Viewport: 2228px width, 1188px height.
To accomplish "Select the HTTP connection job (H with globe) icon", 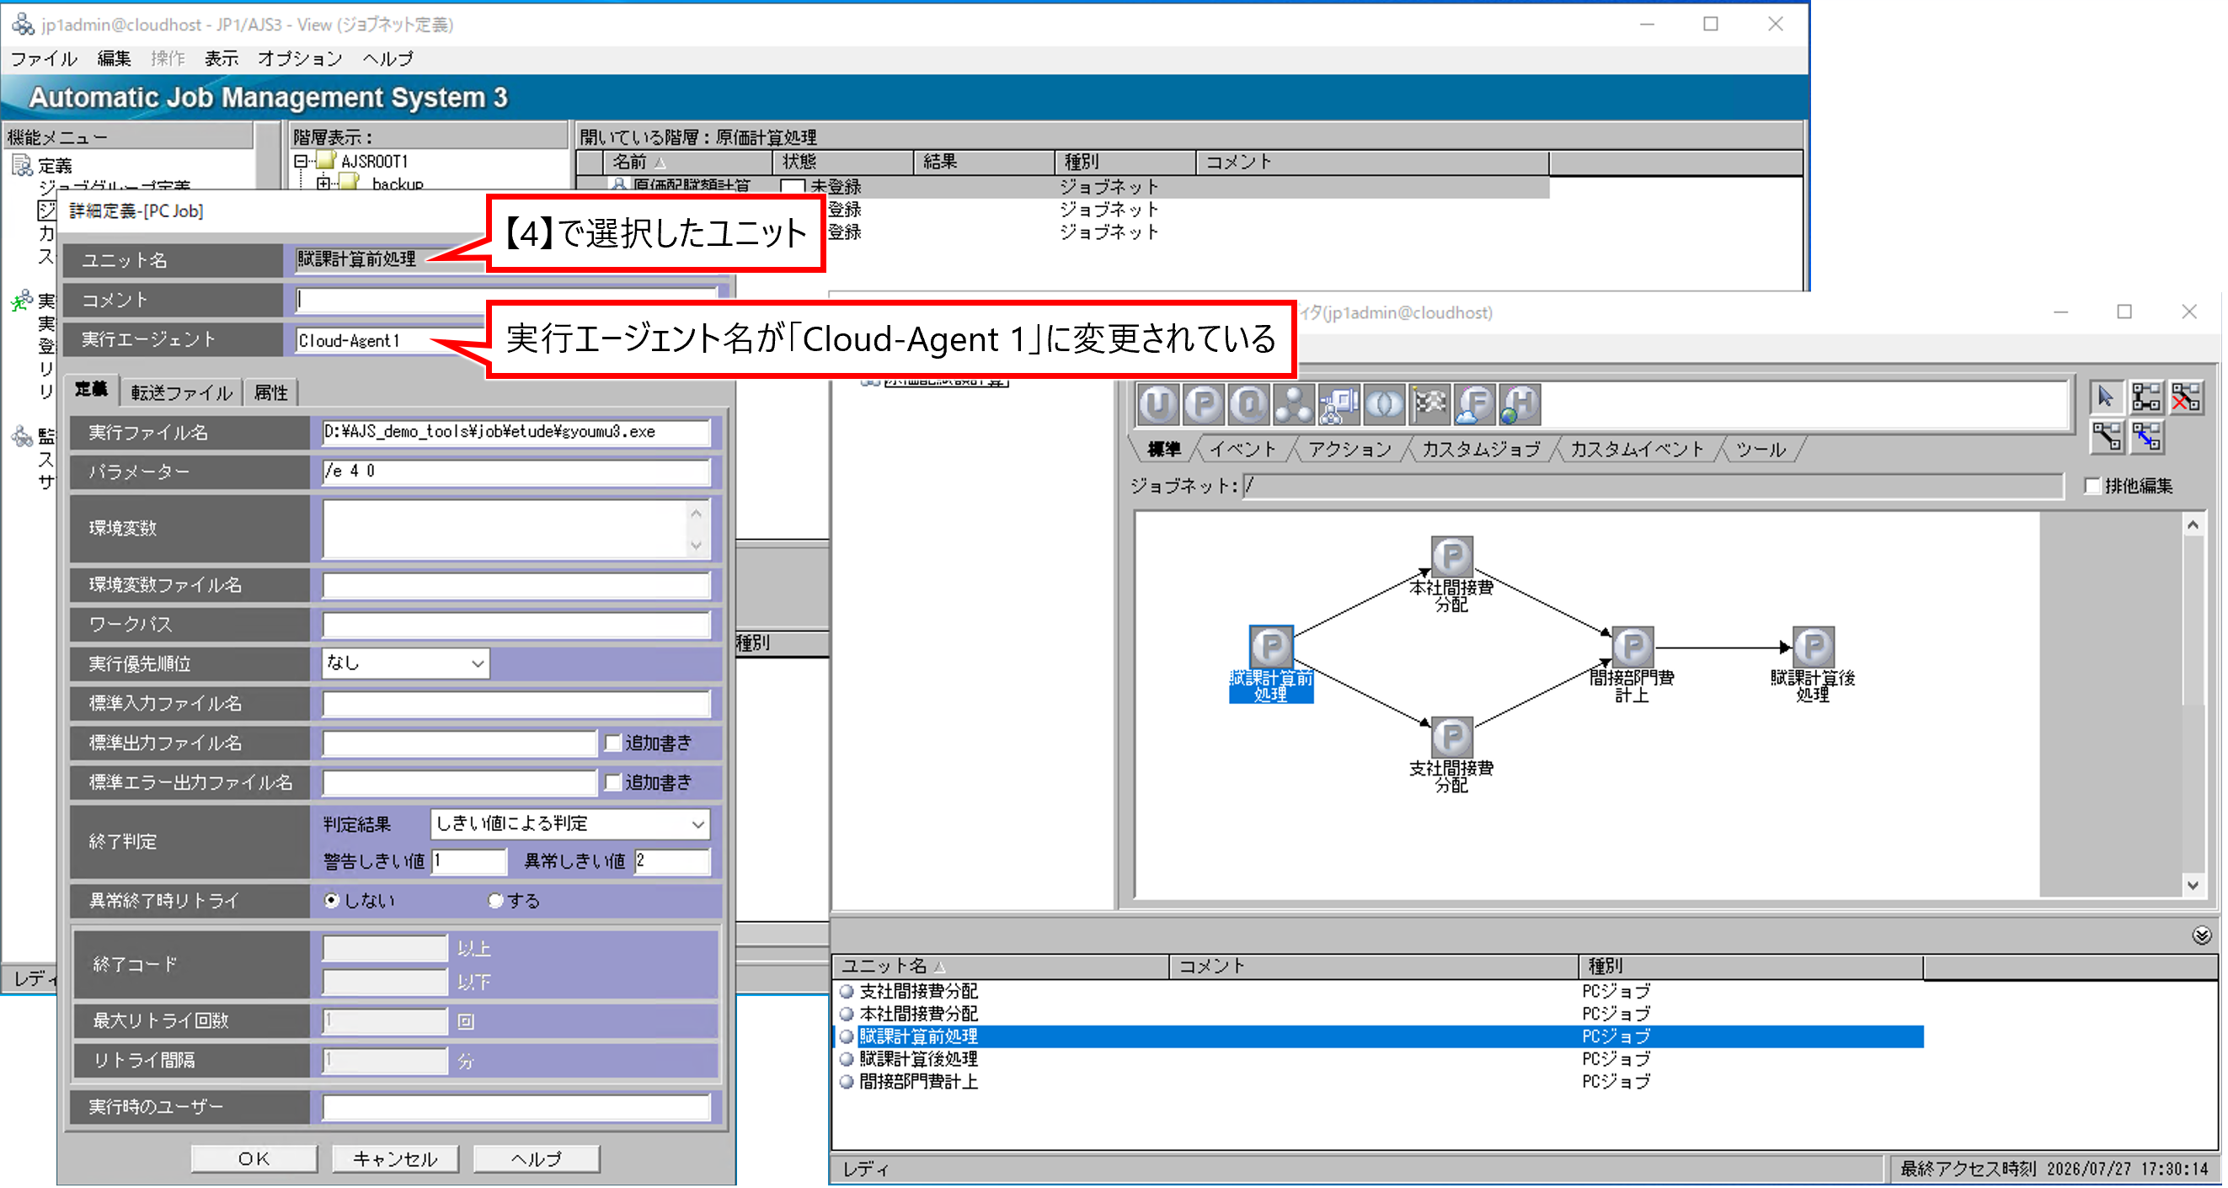I will (x=1520, y=405).
